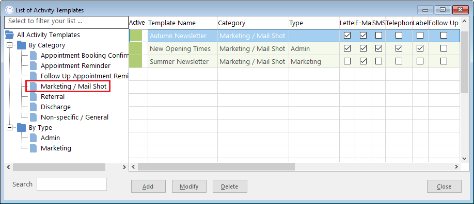474x204 pixels.
Task: Click the Admin type document icon
Action: (x=33, y=138)
